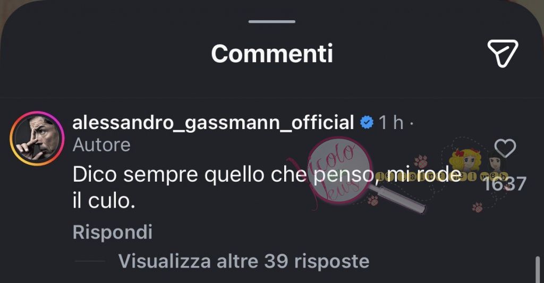Screen dimensions: 544x283
Task: Click the blue verified badge
Action: [x=367, y=123]
